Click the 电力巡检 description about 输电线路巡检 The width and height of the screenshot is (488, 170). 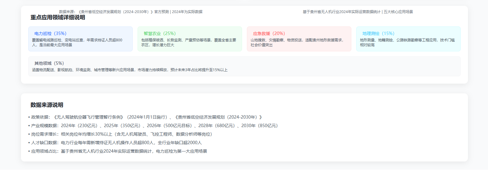(77, 42)
